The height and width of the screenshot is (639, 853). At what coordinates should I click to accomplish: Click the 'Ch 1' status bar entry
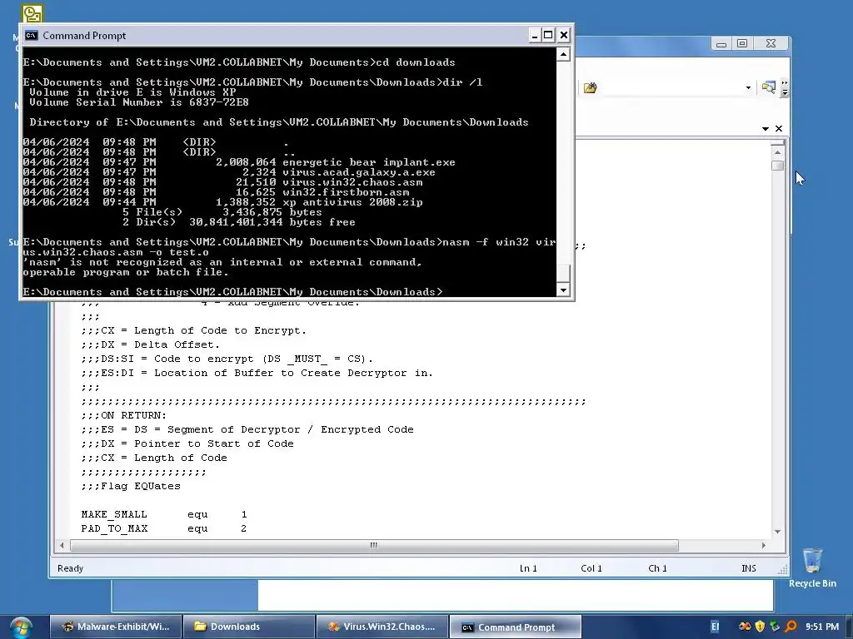[x=657, y=568]
